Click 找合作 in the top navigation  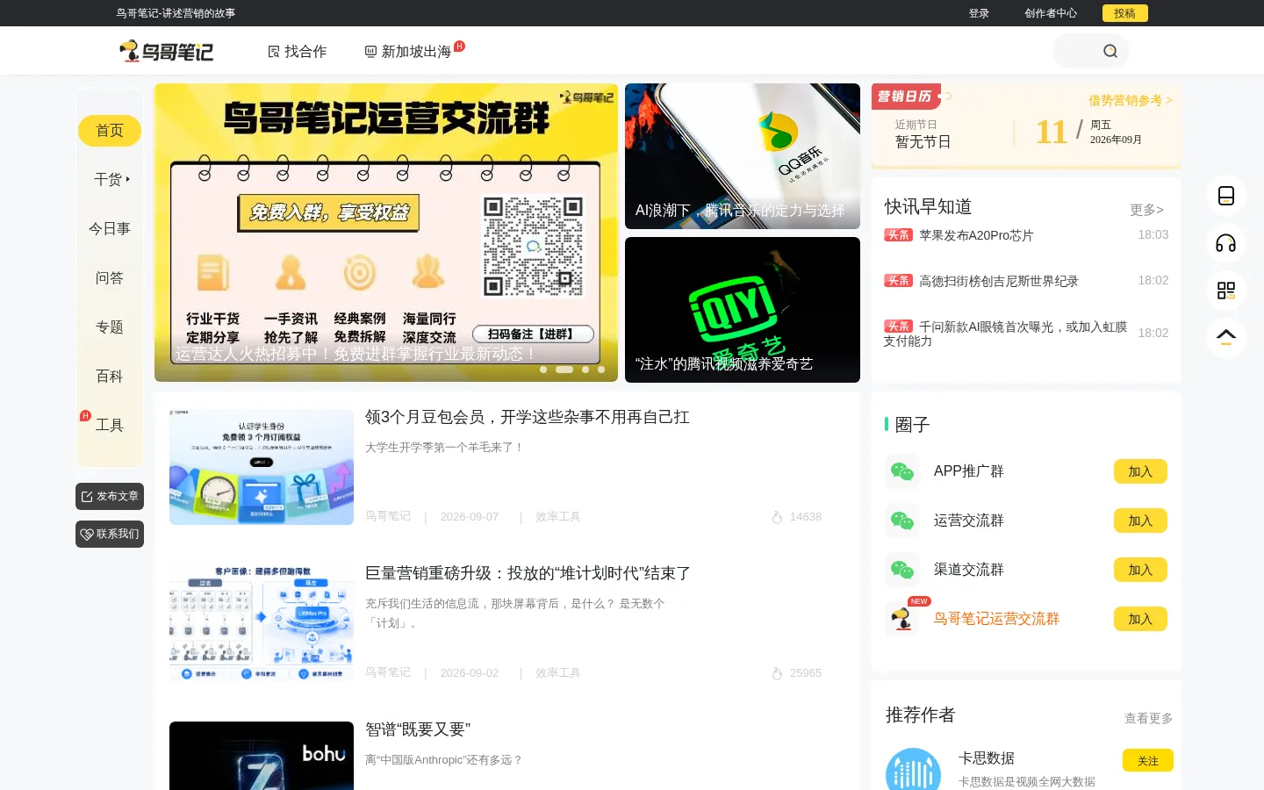click(x=297, y=52)
